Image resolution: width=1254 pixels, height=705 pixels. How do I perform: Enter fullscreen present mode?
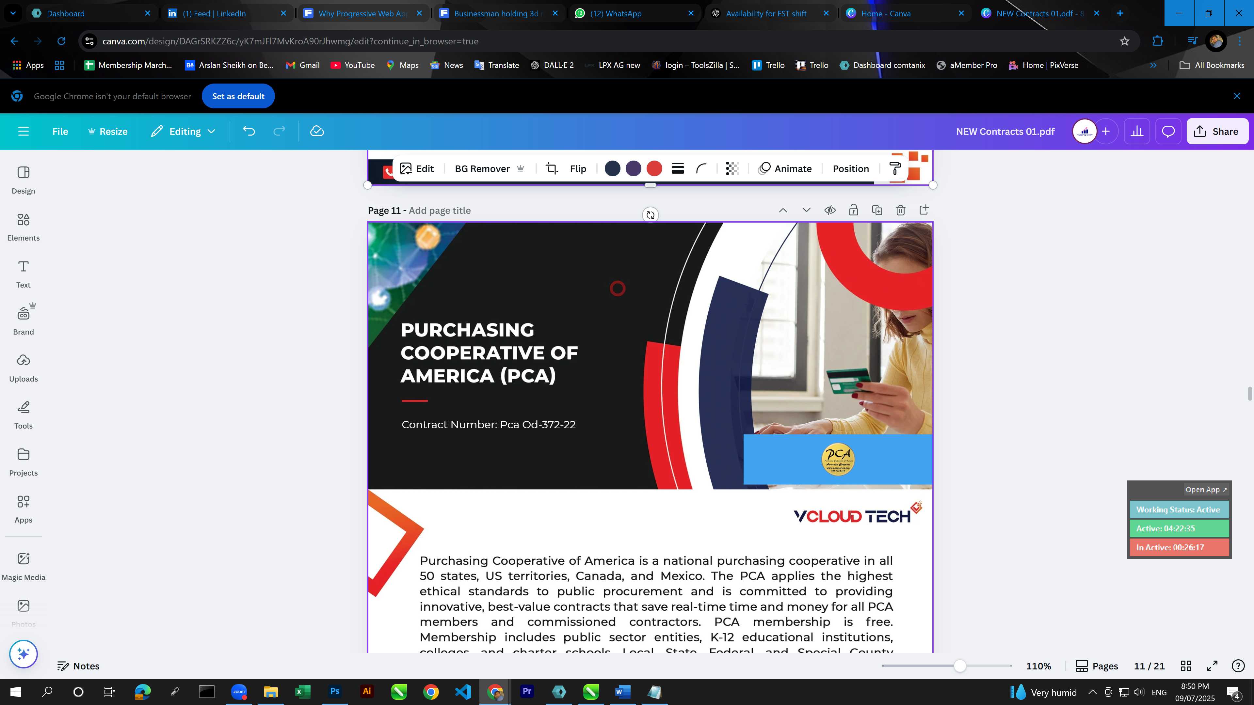click(1212, 666)
